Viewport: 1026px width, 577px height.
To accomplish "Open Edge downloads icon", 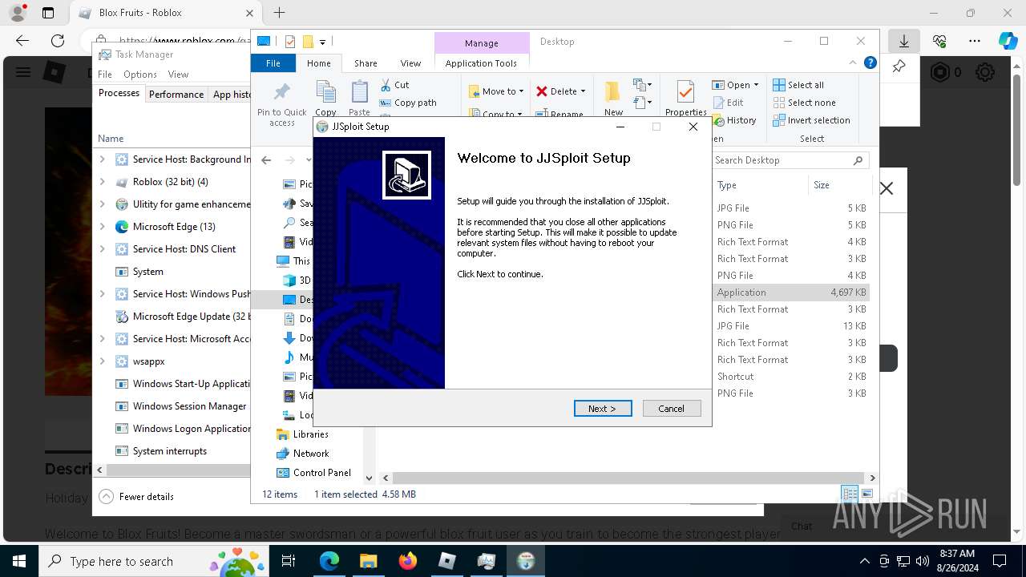I will [x=904, y=41].
